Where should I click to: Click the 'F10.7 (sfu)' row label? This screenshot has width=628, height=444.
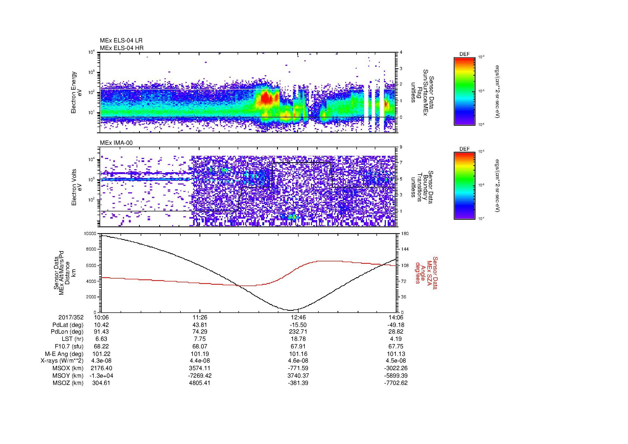[x=69, y=346]
